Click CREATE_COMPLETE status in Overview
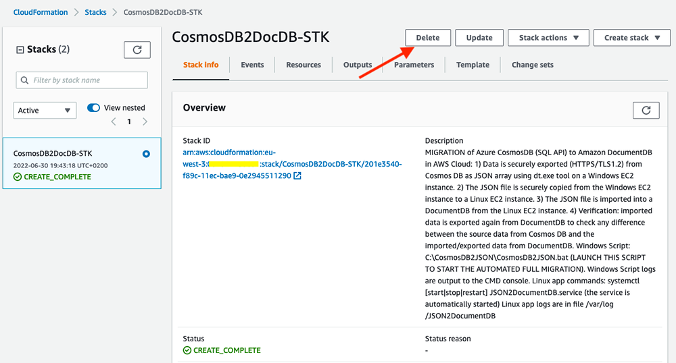Viewport: 676px width, 363px height. [226, 350]
